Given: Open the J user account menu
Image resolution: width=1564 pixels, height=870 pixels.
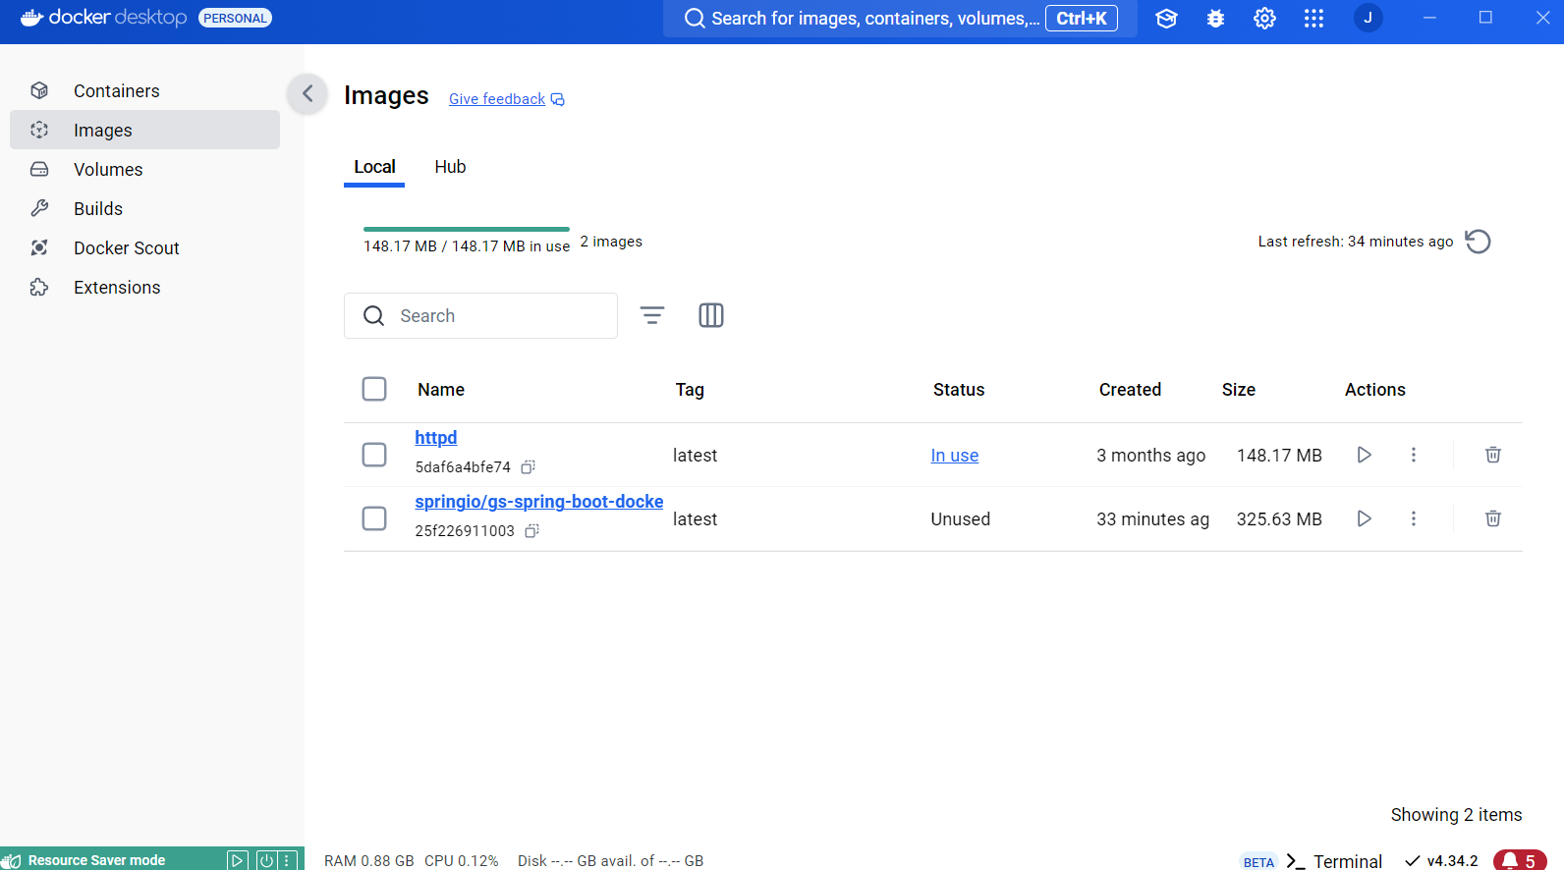Looking at the screenshot, I should click(1368, 18).
